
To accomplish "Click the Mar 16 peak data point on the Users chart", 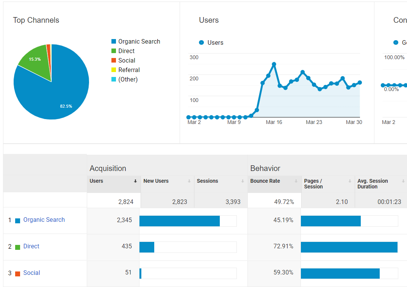I will (274, 64).
